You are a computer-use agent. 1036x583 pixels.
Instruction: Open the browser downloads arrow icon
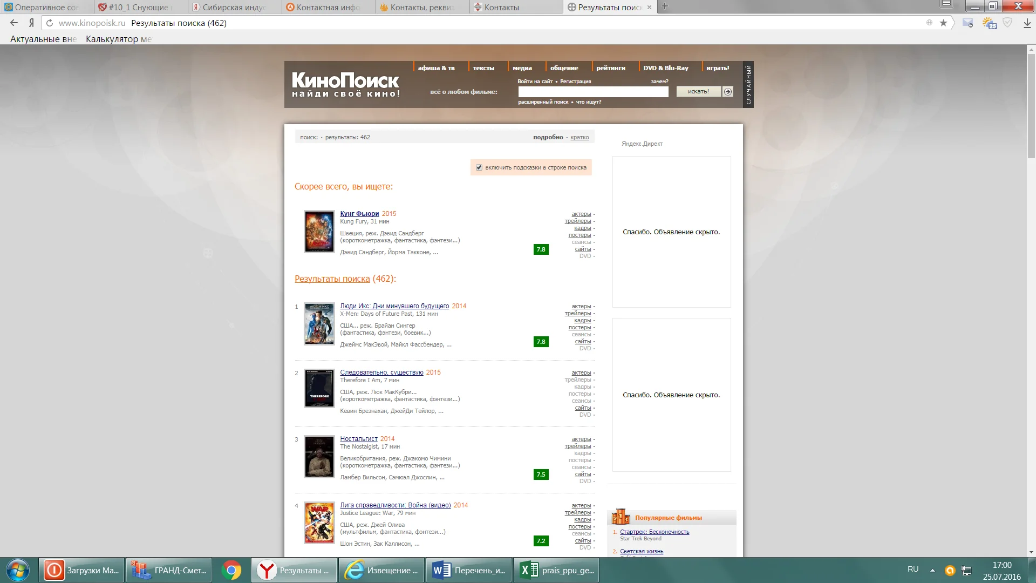(x=1027, y=23)
